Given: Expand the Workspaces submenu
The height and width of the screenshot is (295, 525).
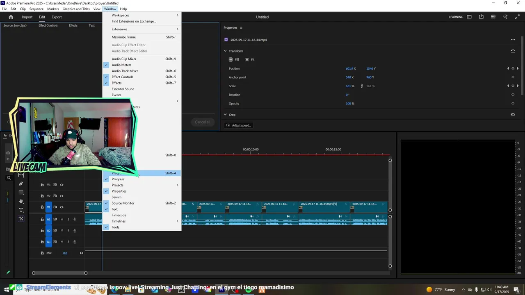Looking at the screenshot, I should pyautogui.click(x=142, y=15).
